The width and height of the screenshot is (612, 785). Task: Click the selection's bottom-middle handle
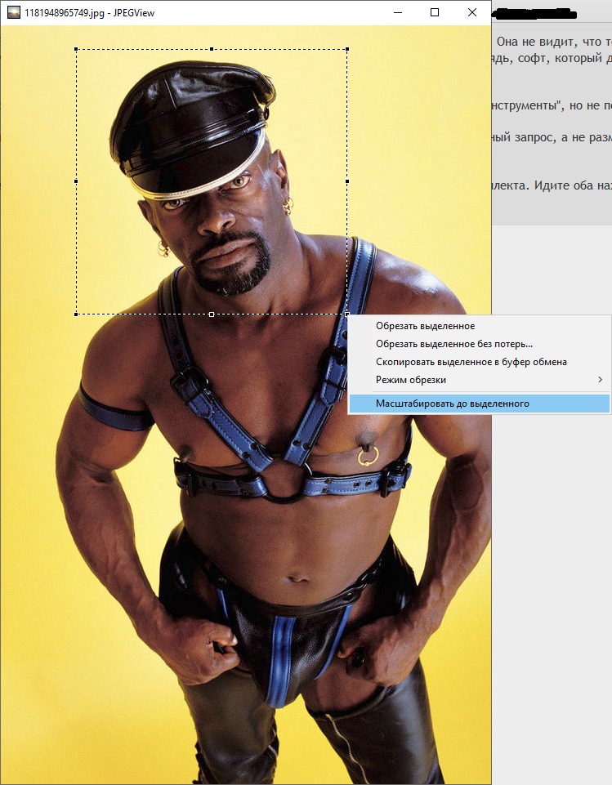(212, 314)
